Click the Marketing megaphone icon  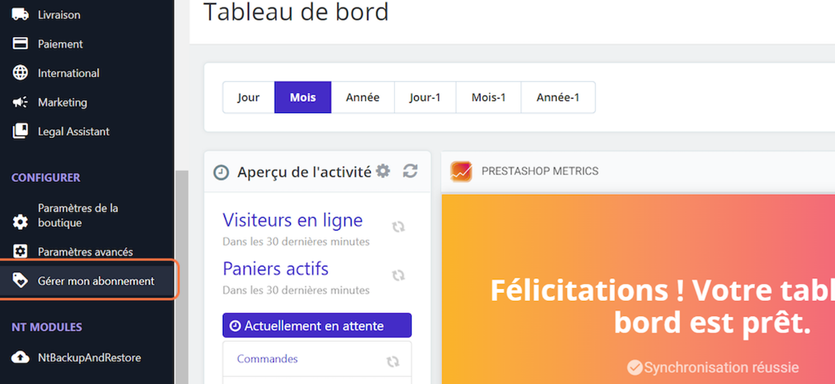(x=20, y=102)
